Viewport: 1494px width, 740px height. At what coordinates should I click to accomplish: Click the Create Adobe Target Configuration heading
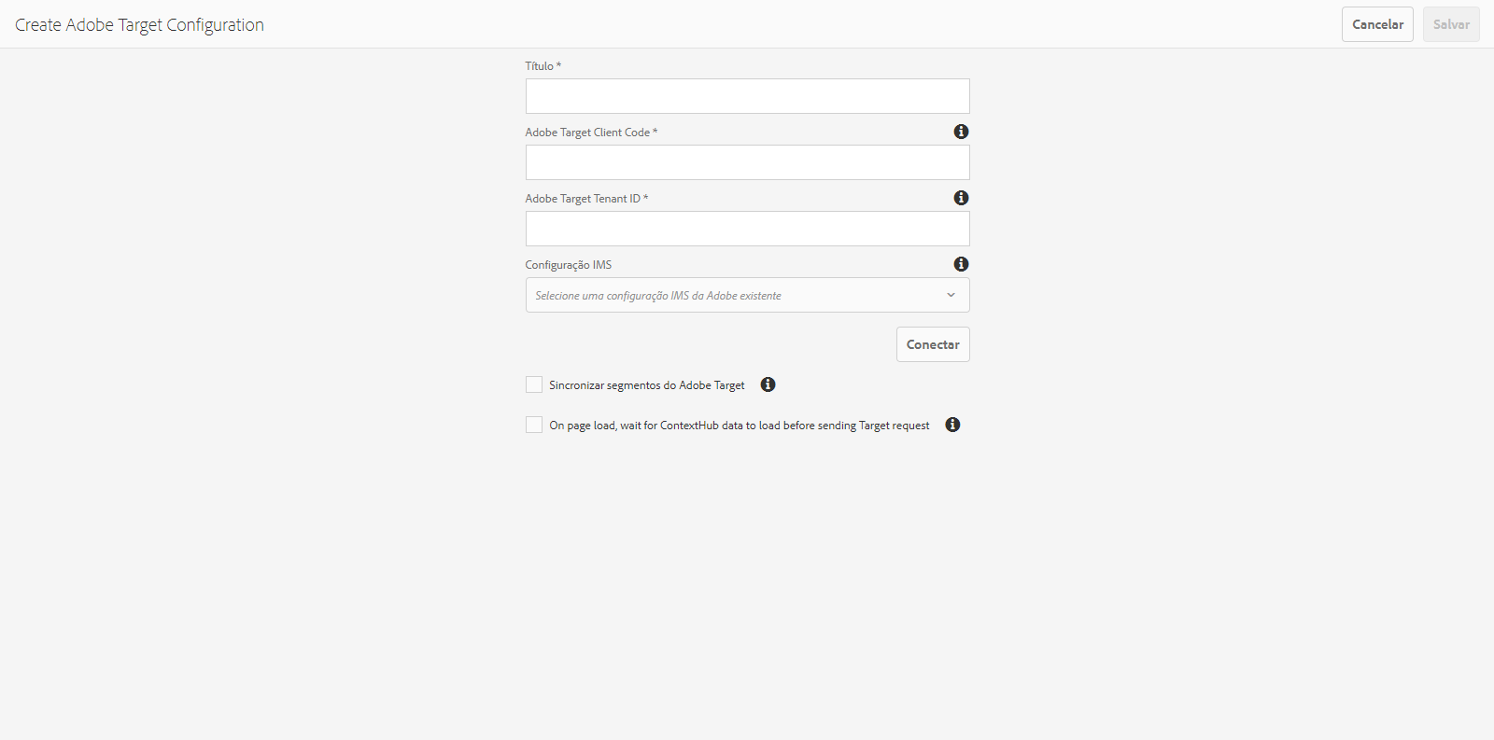click(x=139, y=25)
